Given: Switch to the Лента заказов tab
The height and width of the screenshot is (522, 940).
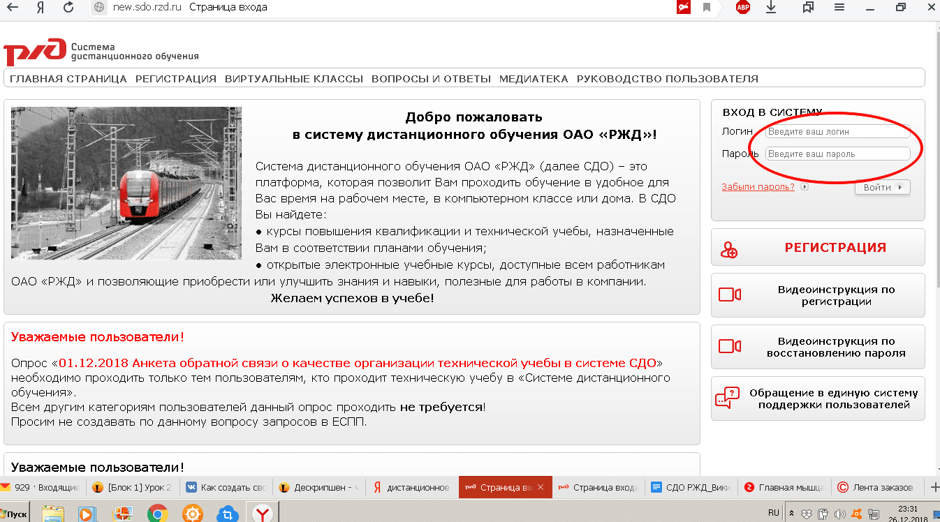Looking at the screenshot, I should pos(878,487).
